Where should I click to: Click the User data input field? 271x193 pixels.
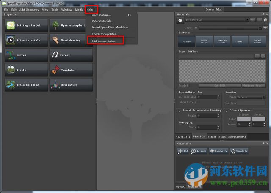[x=251, y=103]
